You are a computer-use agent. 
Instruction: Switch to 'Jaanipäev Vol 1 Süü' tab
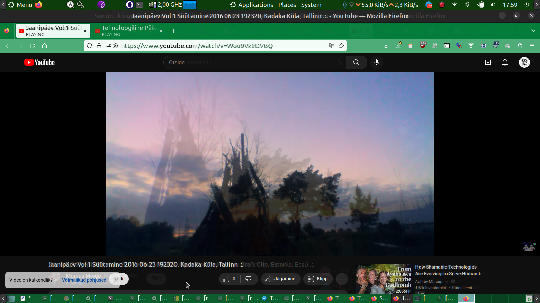[53, 31]
